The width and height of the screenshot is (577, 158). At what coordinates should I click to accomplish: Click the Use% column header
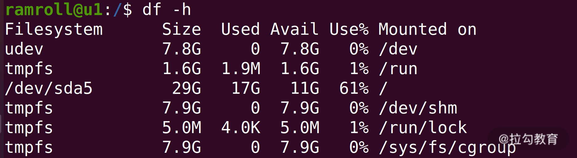(x=349, y=30)
